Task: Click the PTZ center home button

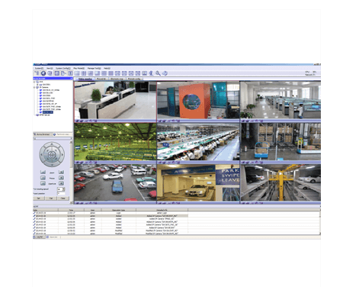Action: tap(52, 154)
